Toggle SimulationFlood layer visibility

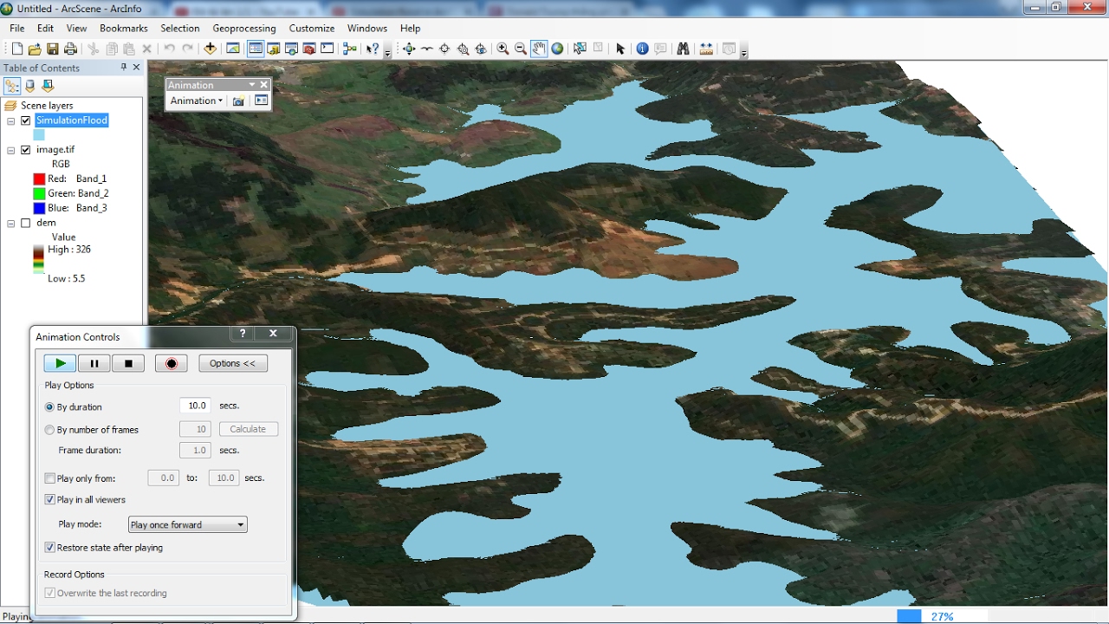pyautogui.click(x=26, y=120)
